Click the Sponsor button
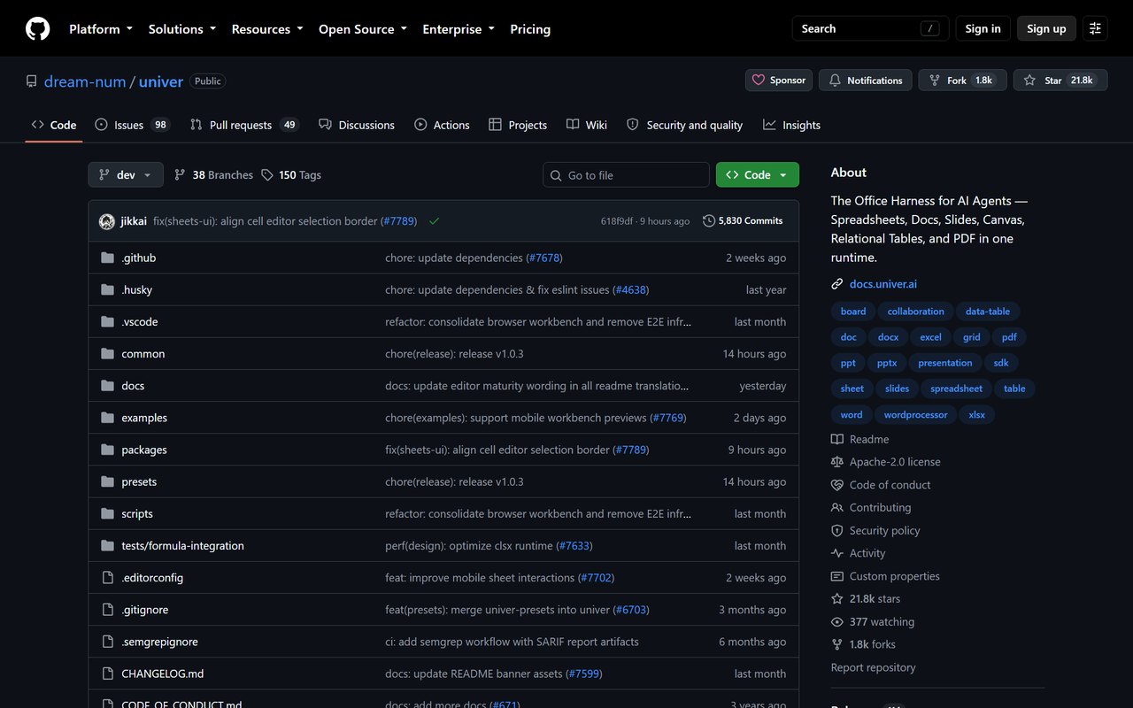 click(x=779, y=81)
